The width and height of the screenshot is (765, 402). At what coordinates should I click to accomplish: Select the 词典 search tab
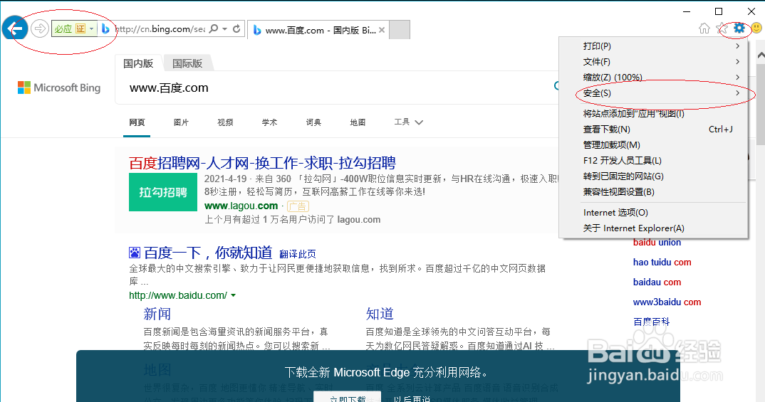click(313, 122)
